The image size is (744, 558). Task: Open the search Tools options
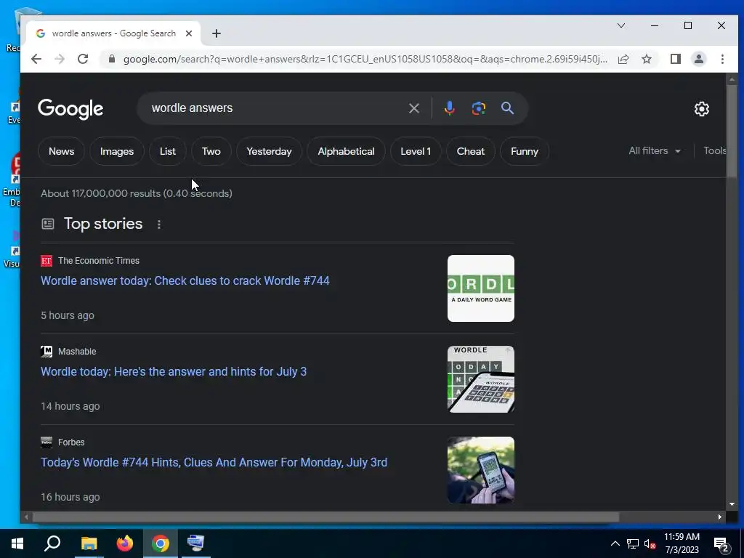714,151
